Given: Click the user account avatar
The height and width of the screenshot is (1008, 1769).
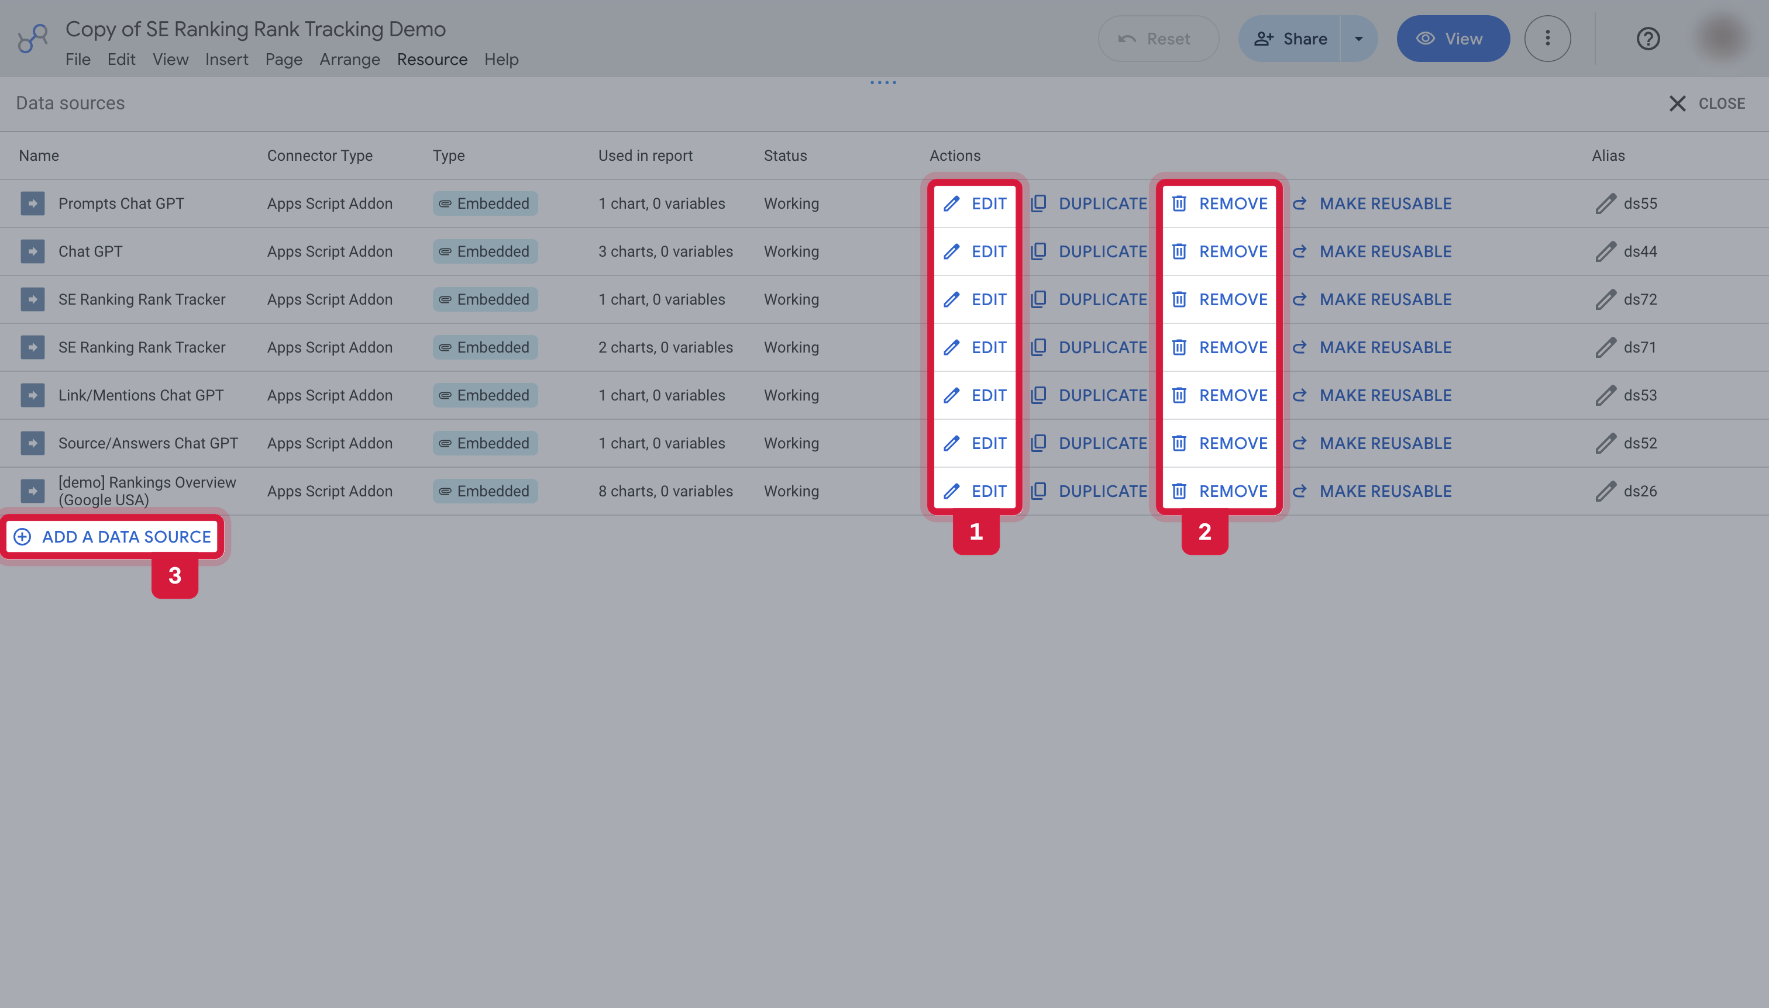Looking at the screenshot, I should point(1723,39).
